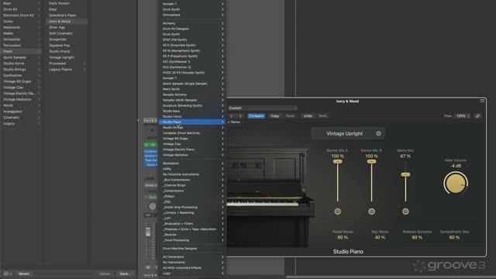This screenshot has width=496, height=279.
Task: Open AU Instruments submenu
Action: tap(192, 262)
